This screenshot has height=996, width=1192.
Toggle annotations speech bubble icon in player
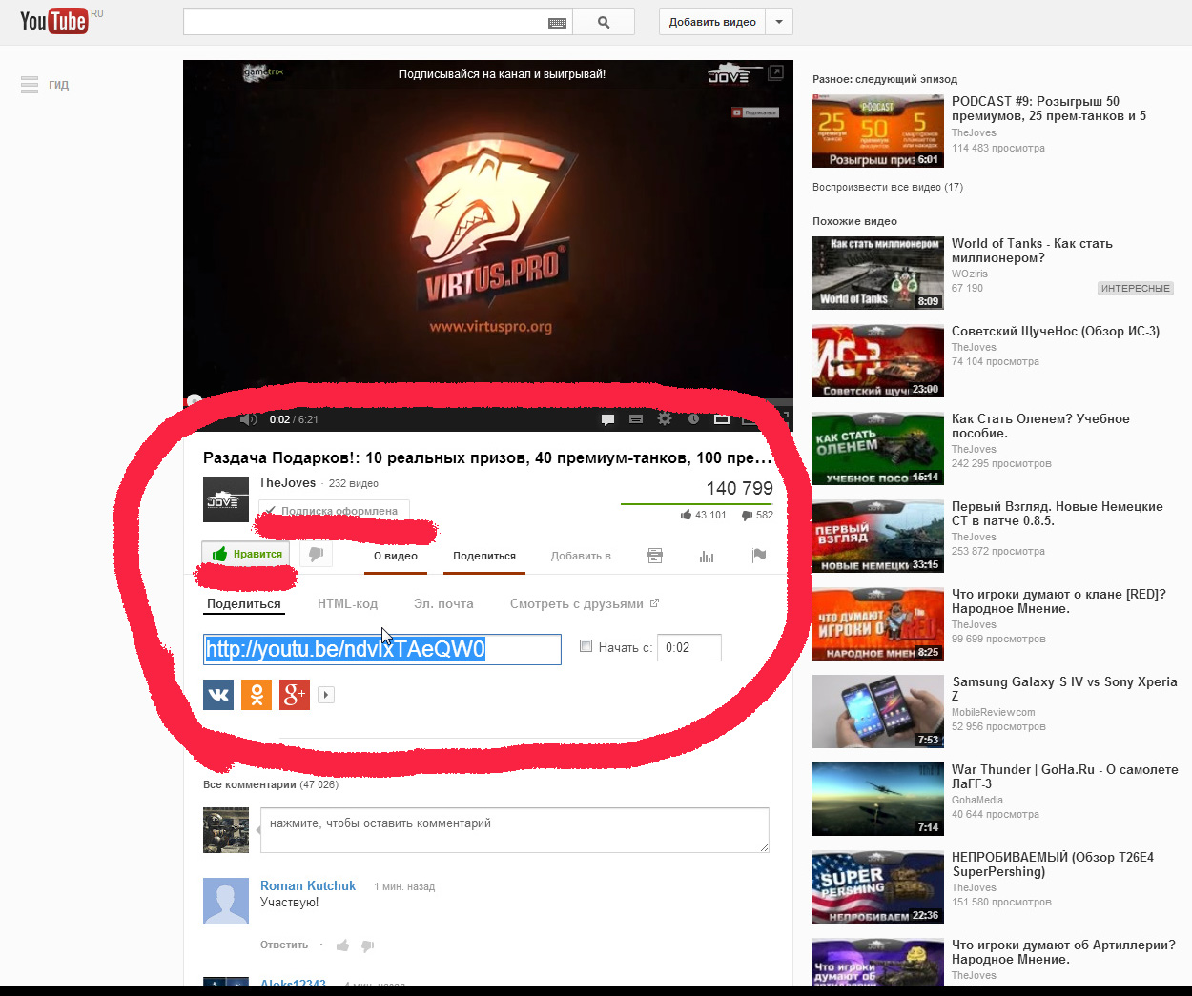(x=607, y=419)
